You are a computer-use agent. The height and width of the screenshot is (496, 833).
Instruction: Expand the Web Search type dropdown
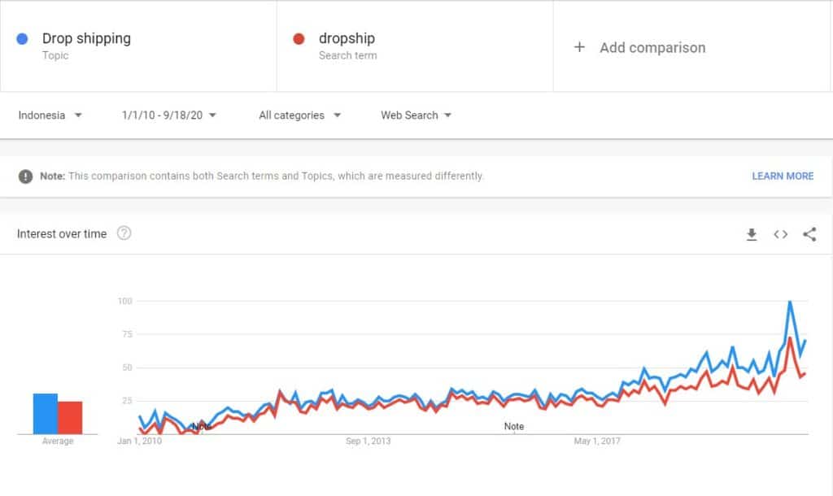(x=416, y=115)
